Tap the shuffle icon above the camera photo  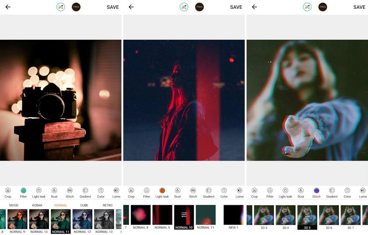(61, 7)
